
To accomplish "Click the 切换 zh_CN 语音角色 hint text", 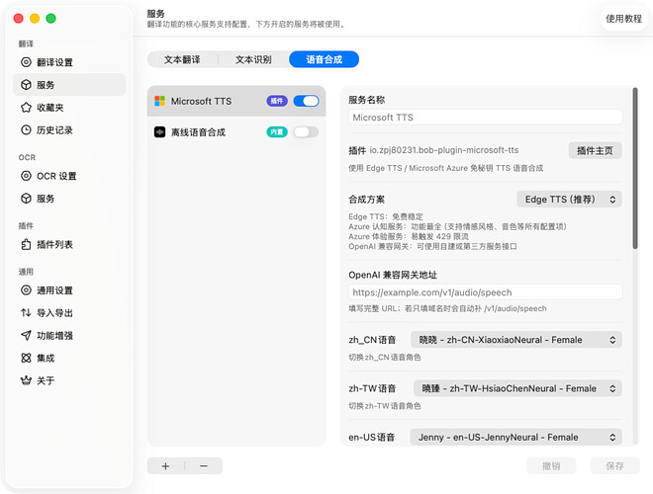I will pos(385,358).
